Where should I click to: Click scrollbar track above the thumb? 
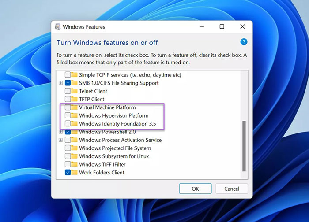click(x=244, y=96)
